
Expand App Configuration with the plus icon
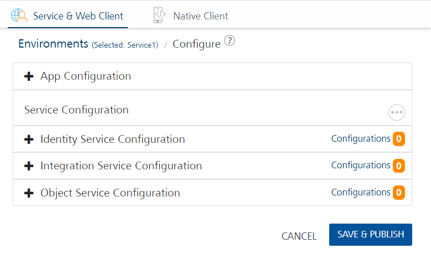[29, 76]
